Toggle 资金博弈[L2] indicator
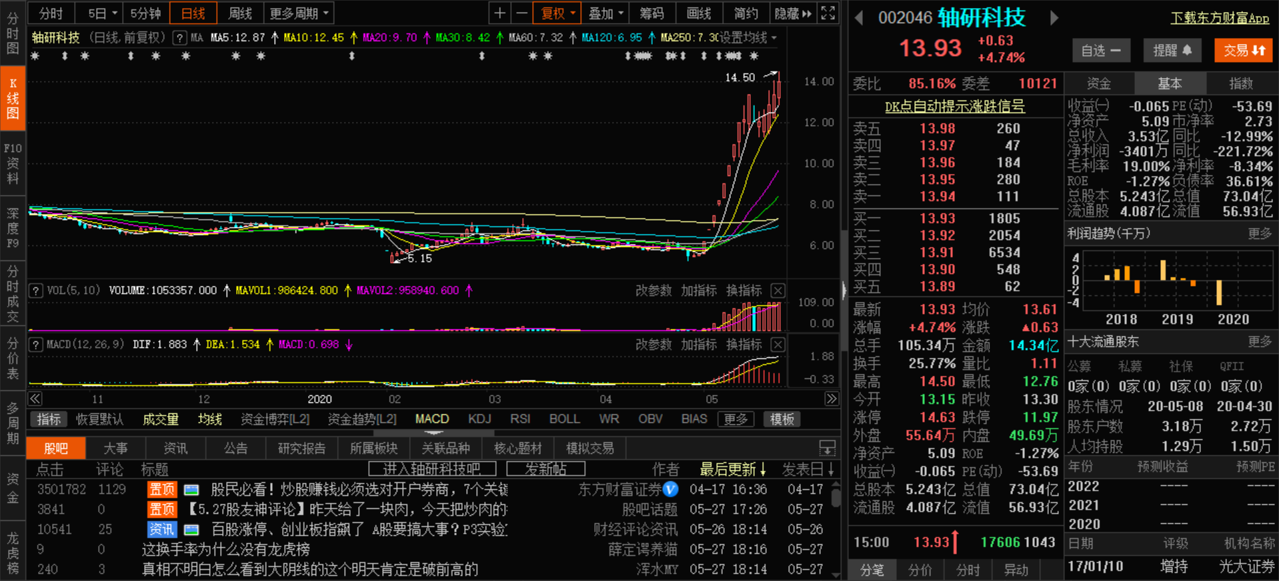Image resolution: width=1279 pixels, height=581 pixels. 275,419
